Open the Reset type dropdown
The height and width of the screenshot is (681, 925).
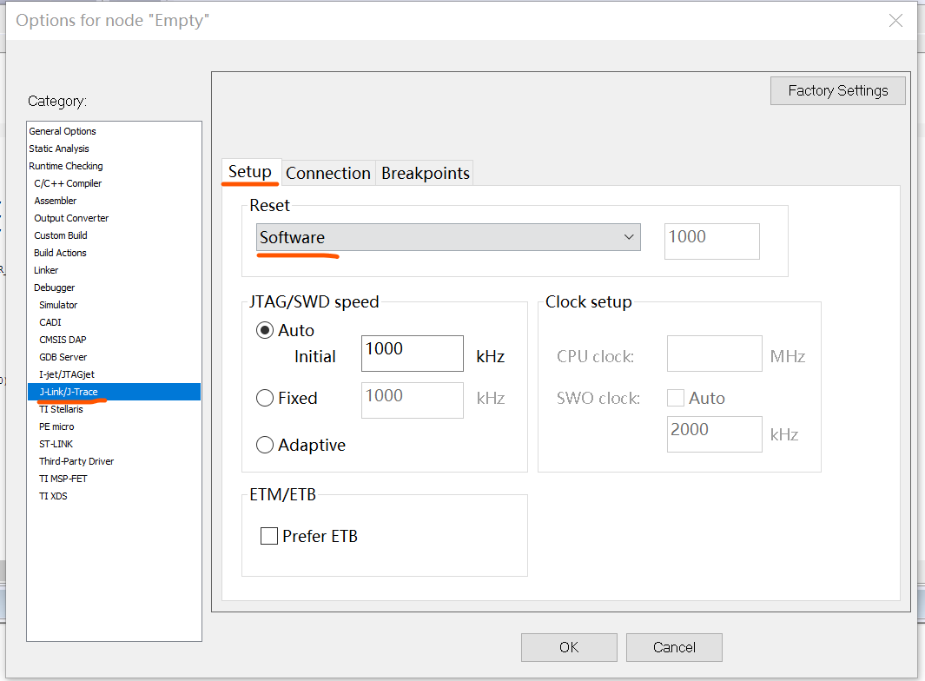pos(448,237)
